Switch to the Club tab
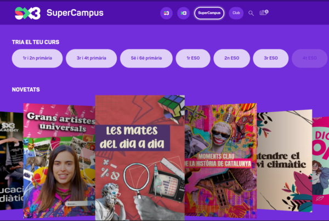 (x=236, y=13)
